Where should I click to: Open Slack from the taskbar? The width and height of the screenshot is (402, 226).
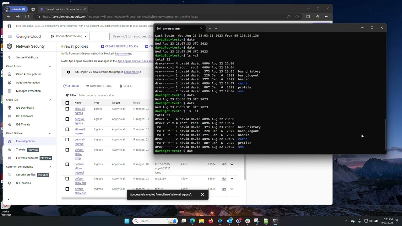click(247, 221)
